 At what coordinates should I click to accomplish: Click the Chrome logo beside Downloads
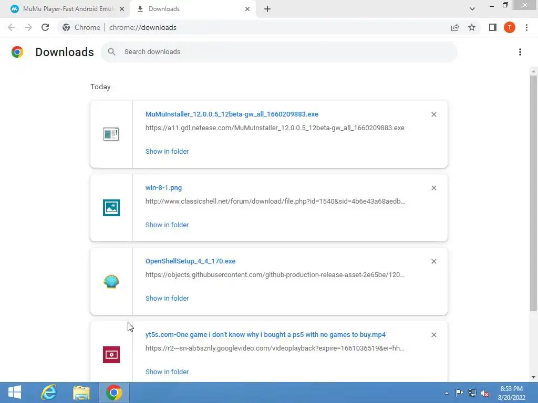click(17, 52)
